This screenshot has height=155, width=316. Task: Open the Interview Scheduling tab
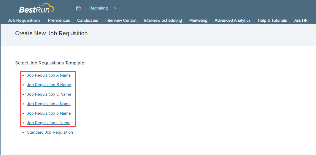pos(163,20)
